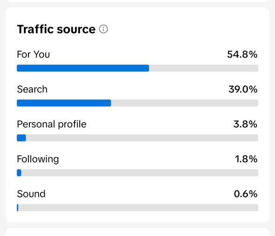Screen dimensions: 275x236
Task: Select the Search traffic label
Action: pyautogui.click(x=32, y=89)
